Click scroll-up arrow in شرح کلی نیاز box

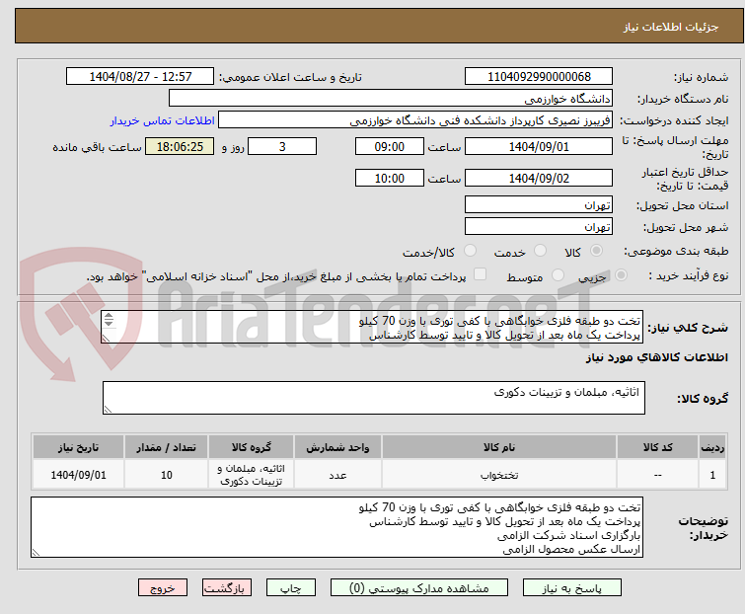click(109, 316)
